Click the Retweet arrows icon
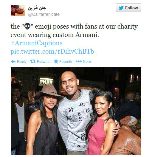 point(33,61)
